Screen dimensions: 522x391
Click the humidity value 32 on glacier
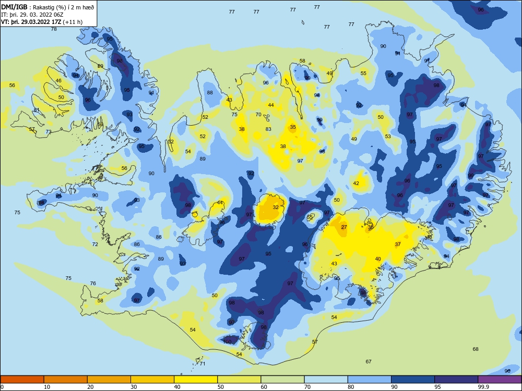pyautogui.click(x=276, y=207)
